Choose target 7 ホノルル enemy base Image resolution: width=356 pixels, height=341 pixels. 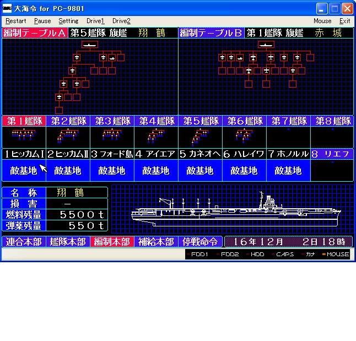288,170
